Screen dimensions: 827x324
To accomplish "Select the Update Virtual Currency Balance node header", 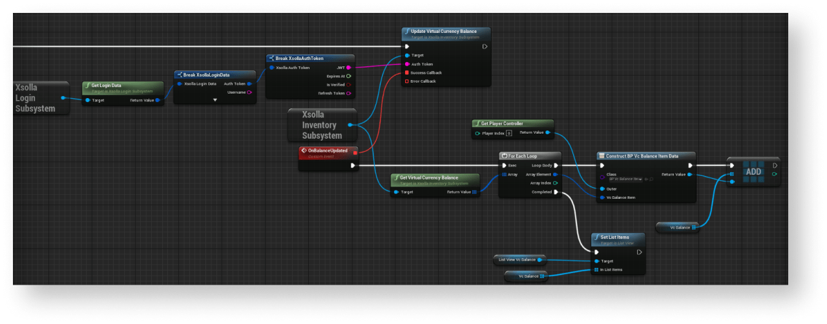I will 446,32.
